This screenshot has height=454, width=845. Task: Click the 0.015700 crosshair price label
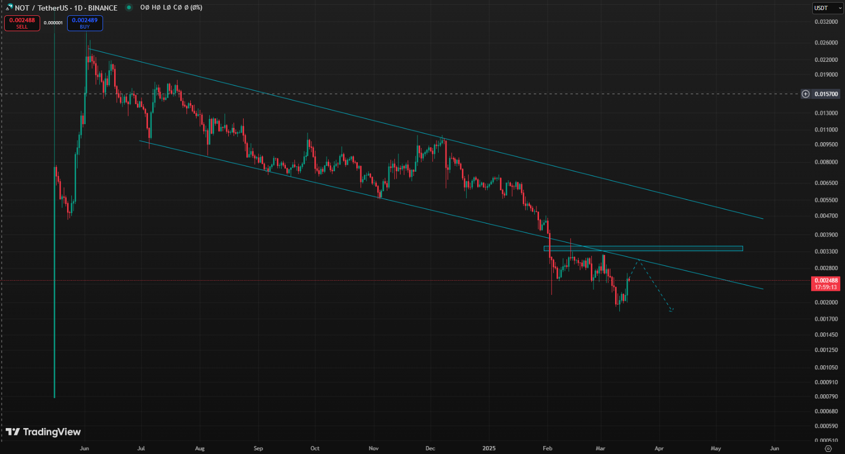(826, 94)
